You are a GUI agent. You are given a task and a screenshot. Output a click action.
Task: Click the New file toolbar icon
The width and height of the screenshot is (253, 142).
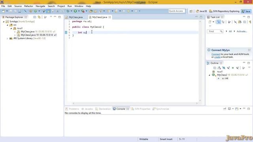point(3,11)
